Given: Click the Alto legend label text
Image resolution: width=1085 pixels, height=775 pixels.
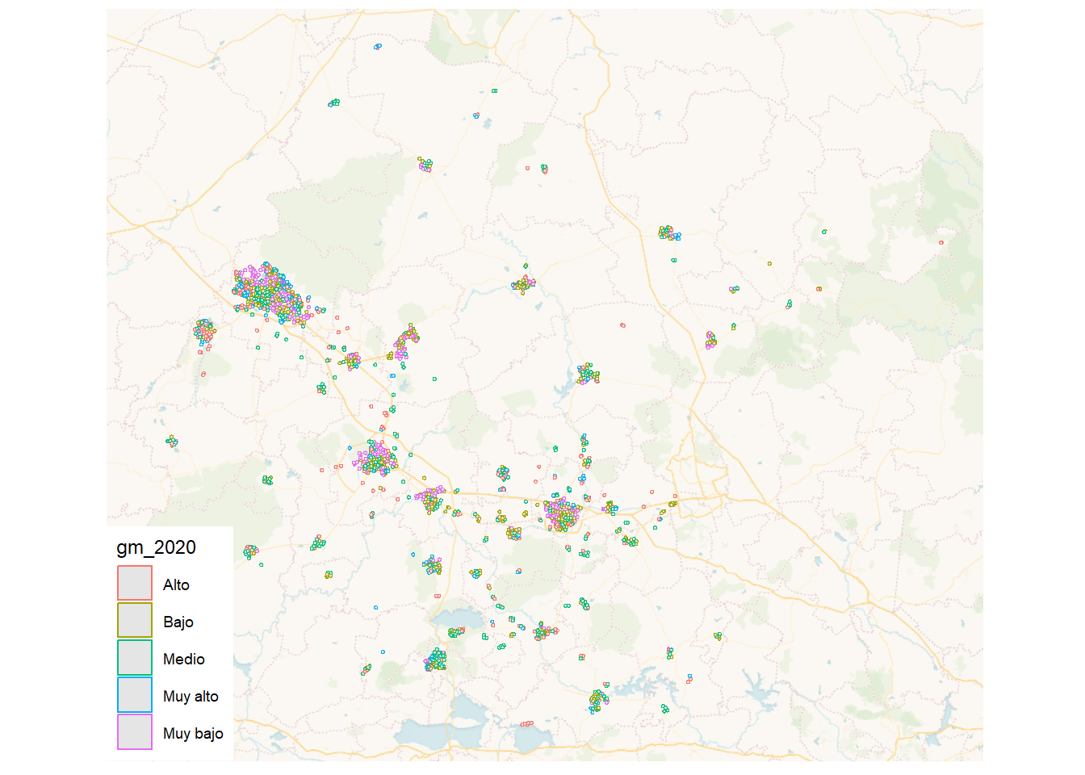Looking at the screenshot, I should pyautogui.click(x=176, y=585).
